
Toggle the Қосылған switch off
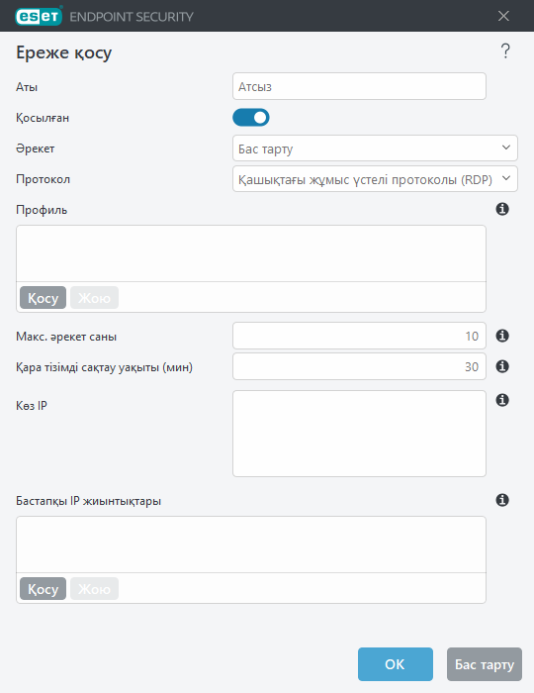[251, 118]
